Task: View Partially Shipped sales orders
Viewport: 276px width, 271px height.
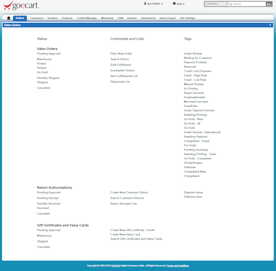Action: tap(48, 78)
